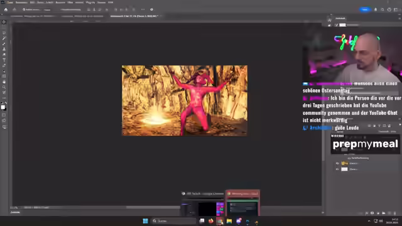Click the canvas horizontal scrollbar
The image size is (402, 226).
click(x=154, y=208)
